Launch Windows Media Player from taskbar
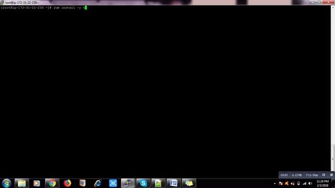This screenshot has width=335, height=188. coord(37,183)
